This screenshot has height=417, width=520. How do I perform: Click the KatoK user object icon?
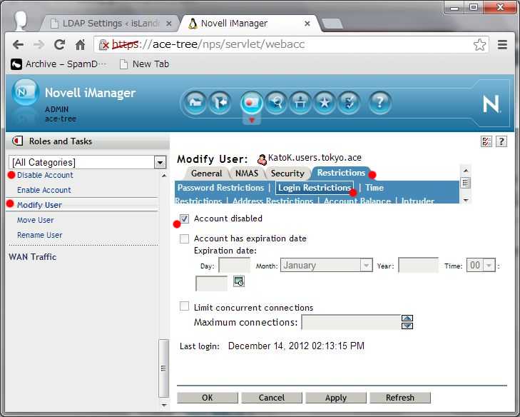click(262, 159)
